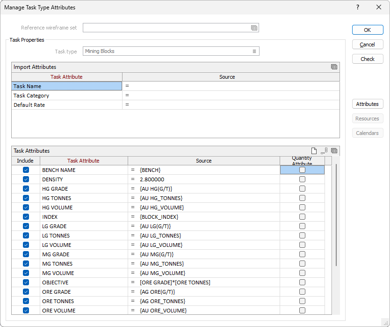Screen dimensions: 390x327
Task: Click the Resources button
Action: [x=368, y=119]
